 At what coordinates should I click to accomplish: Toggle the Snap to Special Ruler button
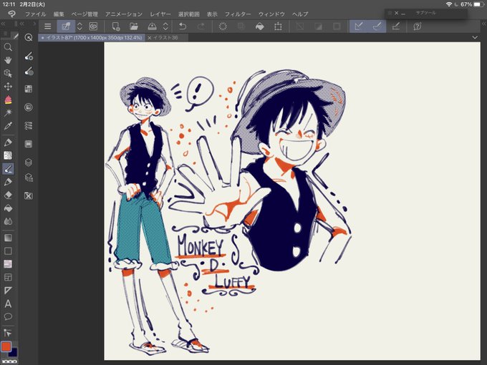pyautogui.click(x=377, y=26)
